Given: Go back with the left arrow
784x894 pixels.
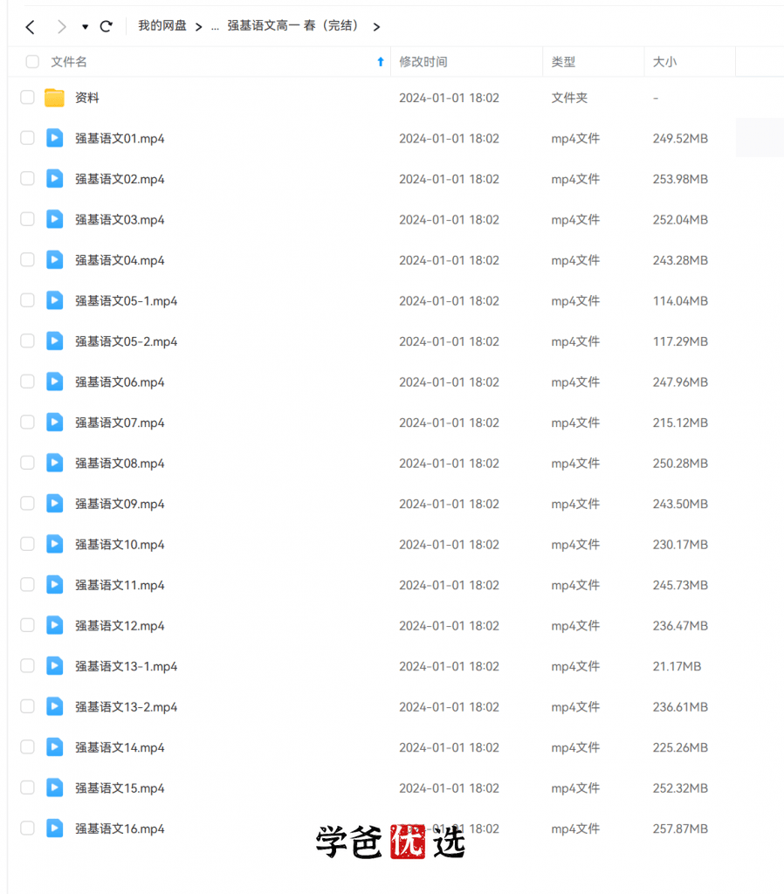Looking at the screenshot, I should pos(31,27).
